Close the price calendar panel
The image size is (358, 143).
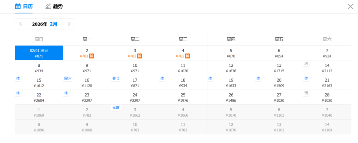coord(350,6)
